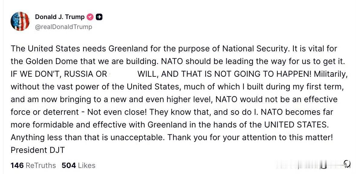This screenshot has width=356, height=174.
Task: View the 146 ReTruths count
Action: click(33, 166)
